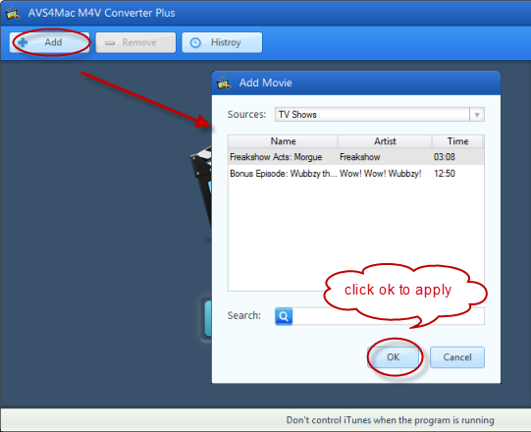Click the AVS4Mac app icon in title bar
Screen dimensions: 531x432
[12, 13]
